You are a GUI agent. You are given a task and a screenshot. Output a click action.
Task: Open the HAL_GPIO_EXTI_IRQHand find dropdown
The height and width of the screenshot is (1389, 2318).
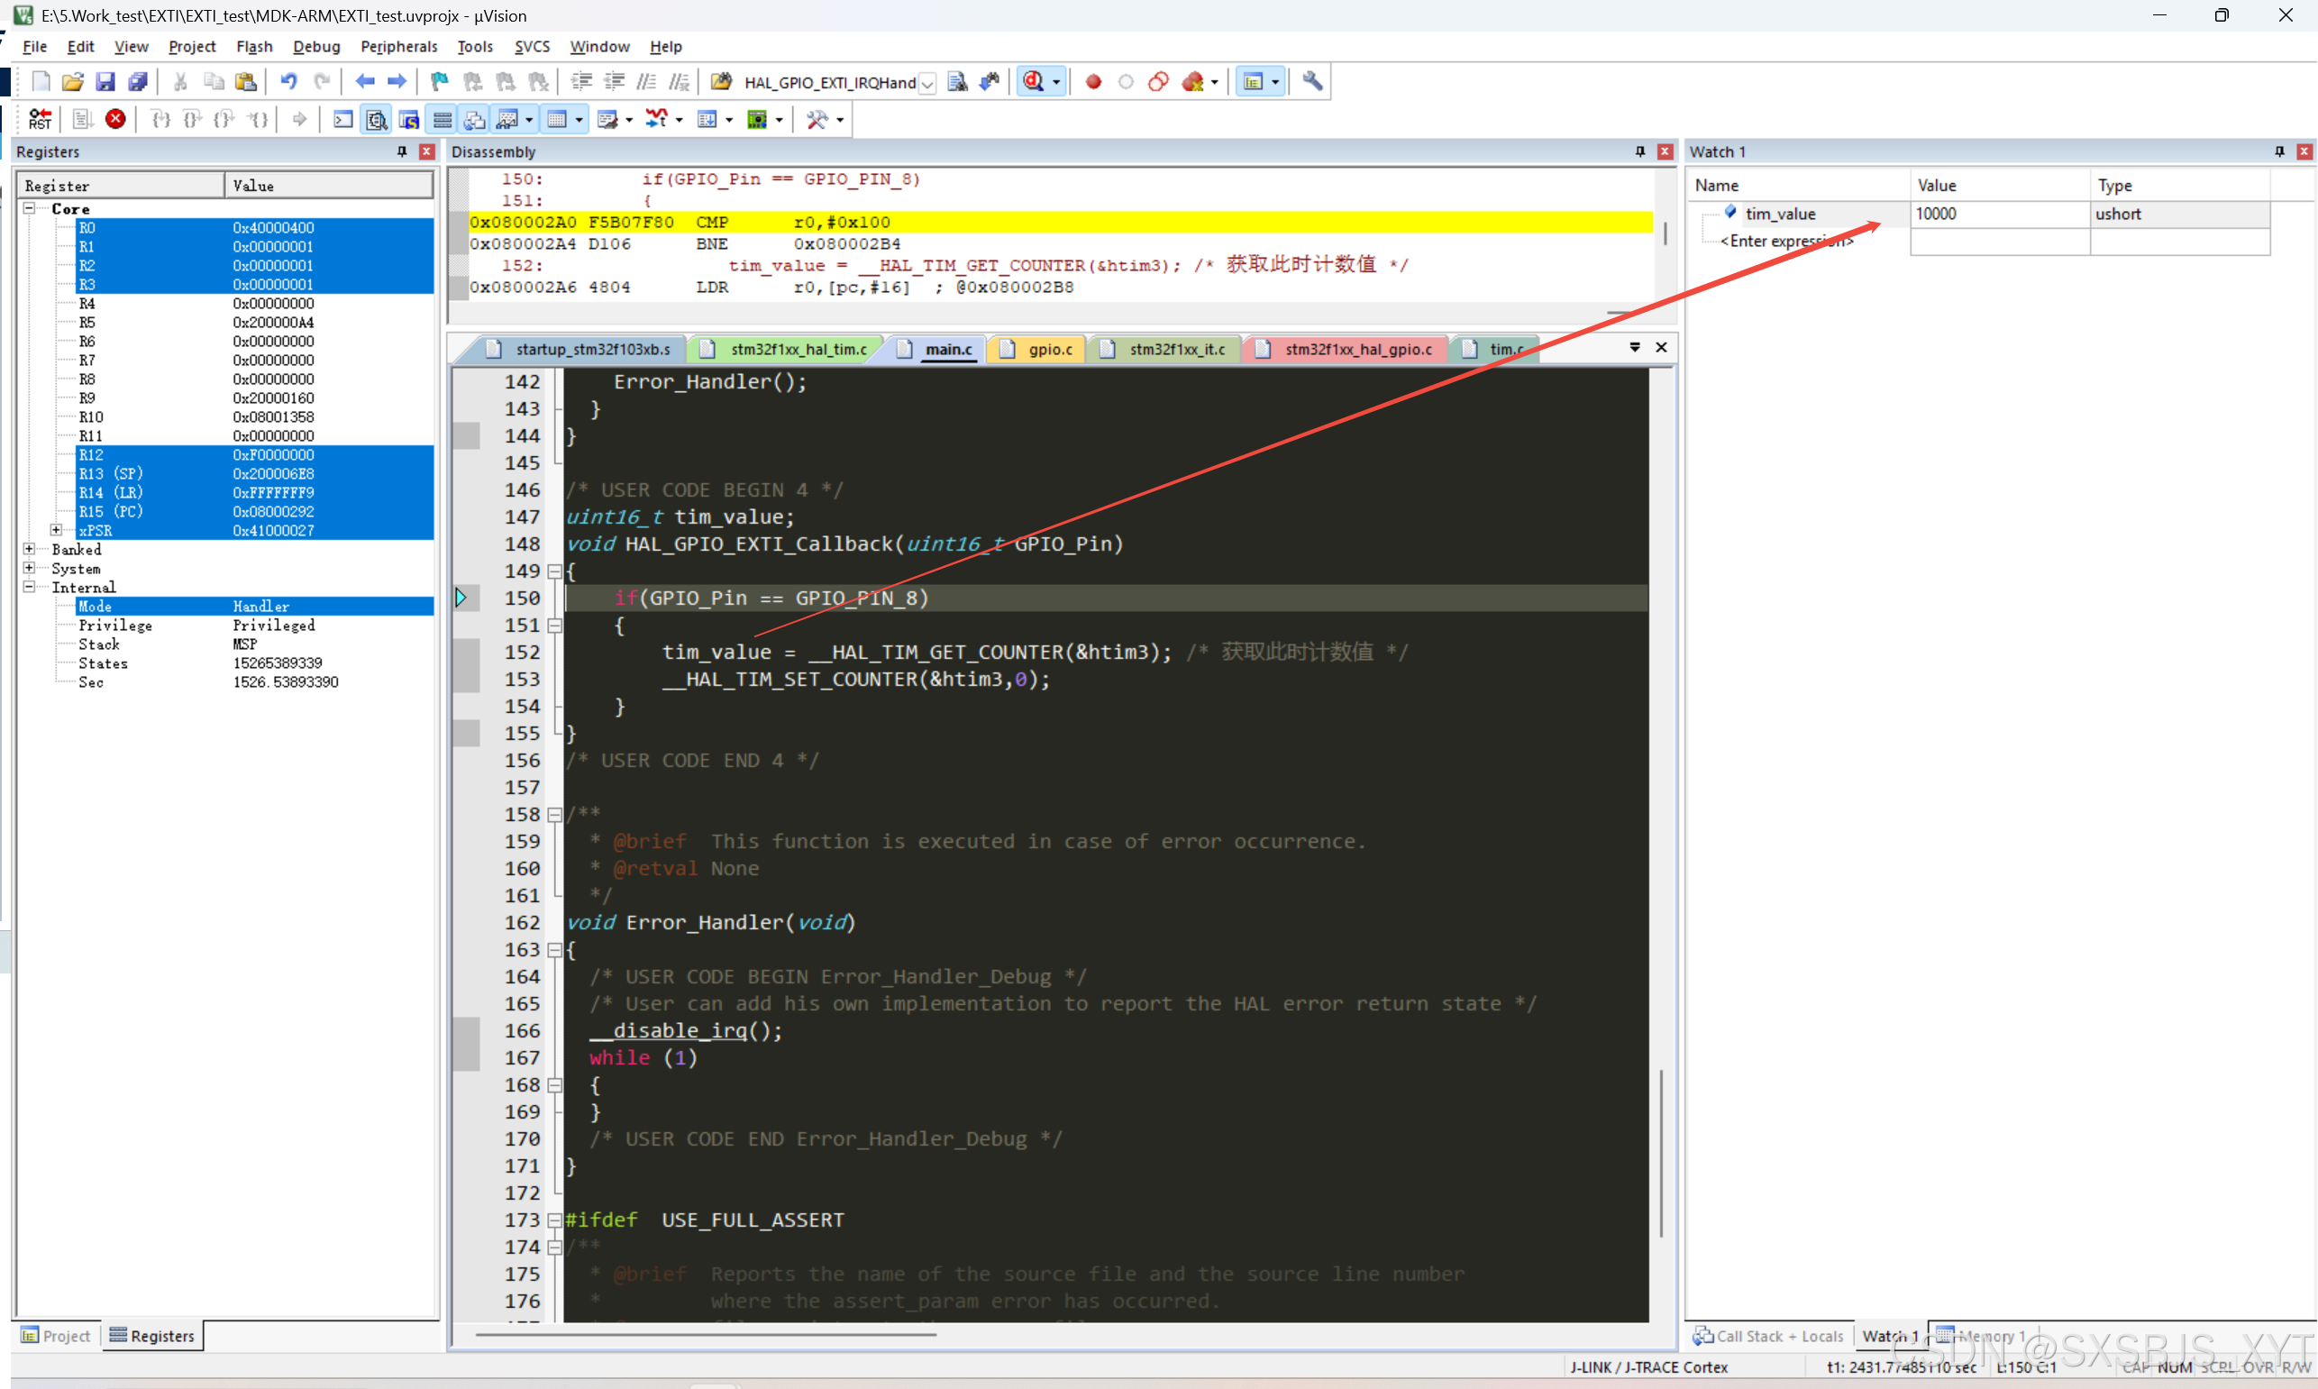coord(927,83)
